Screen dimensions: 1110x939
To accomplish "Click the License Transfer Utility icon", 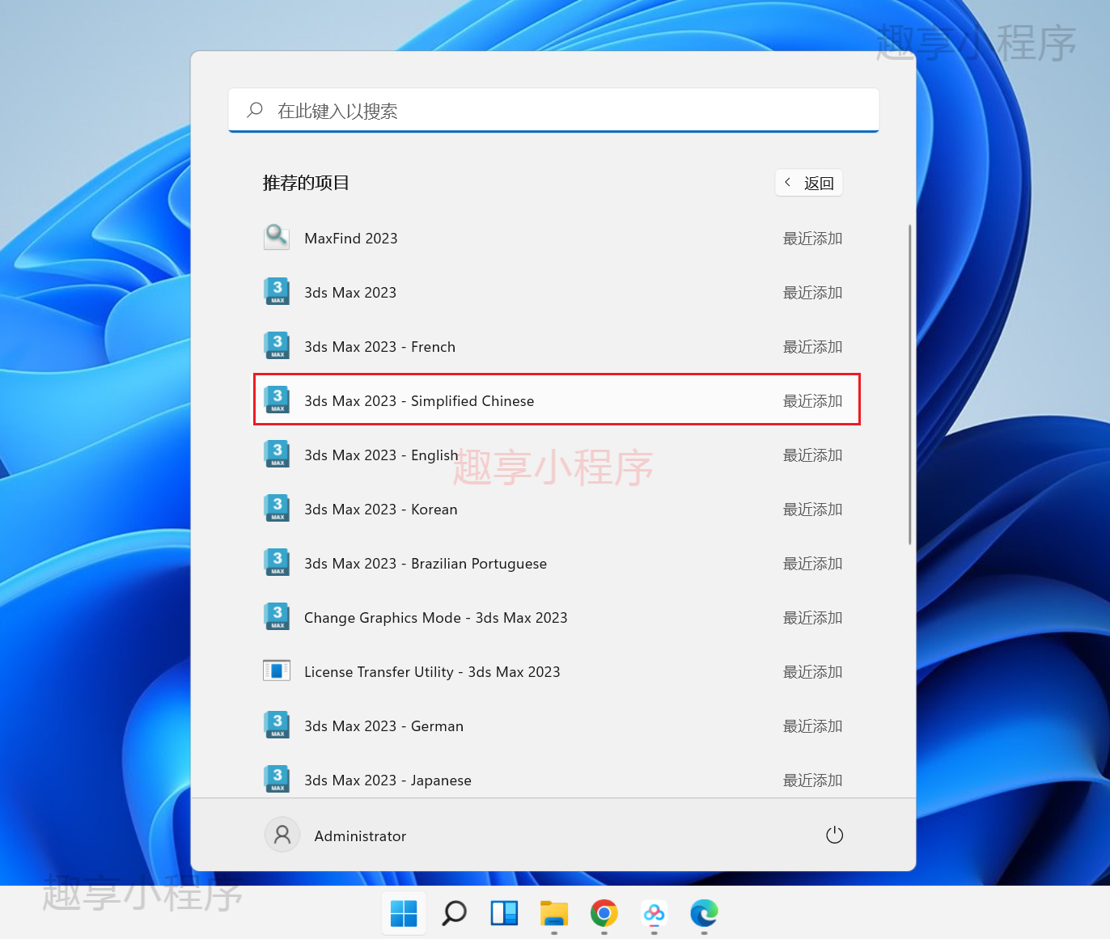I will point(277,670).
